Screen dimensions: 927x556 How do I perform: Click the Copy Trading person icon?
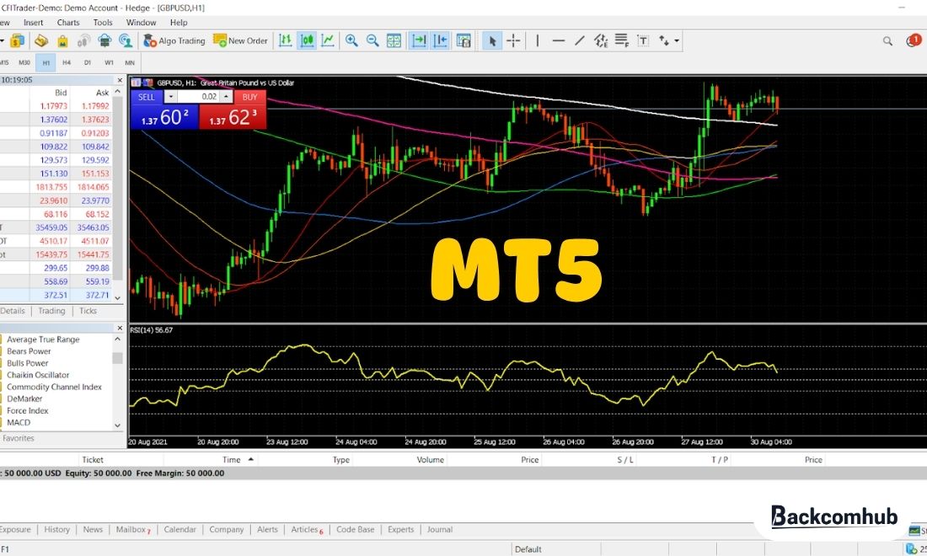pyautogui.click(x=126, y=40)
